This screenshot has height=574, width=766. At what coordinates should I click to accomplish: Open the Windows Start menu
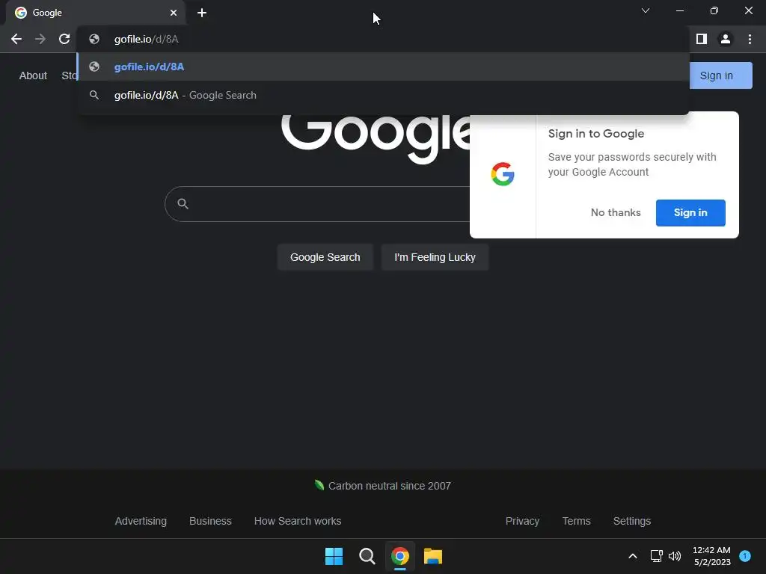[334, 556]
